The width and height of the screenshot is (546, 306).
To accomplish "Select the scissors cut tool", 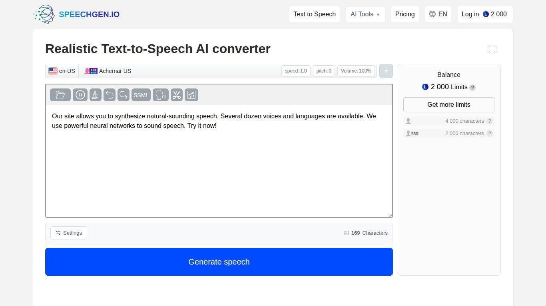I will (177, 95).
